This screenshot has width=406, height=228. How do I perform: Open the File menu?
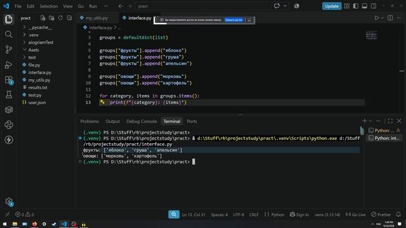pyautogui.click(x=18, y=6)
